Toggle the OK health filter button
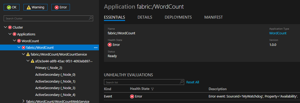 [12, 7]
